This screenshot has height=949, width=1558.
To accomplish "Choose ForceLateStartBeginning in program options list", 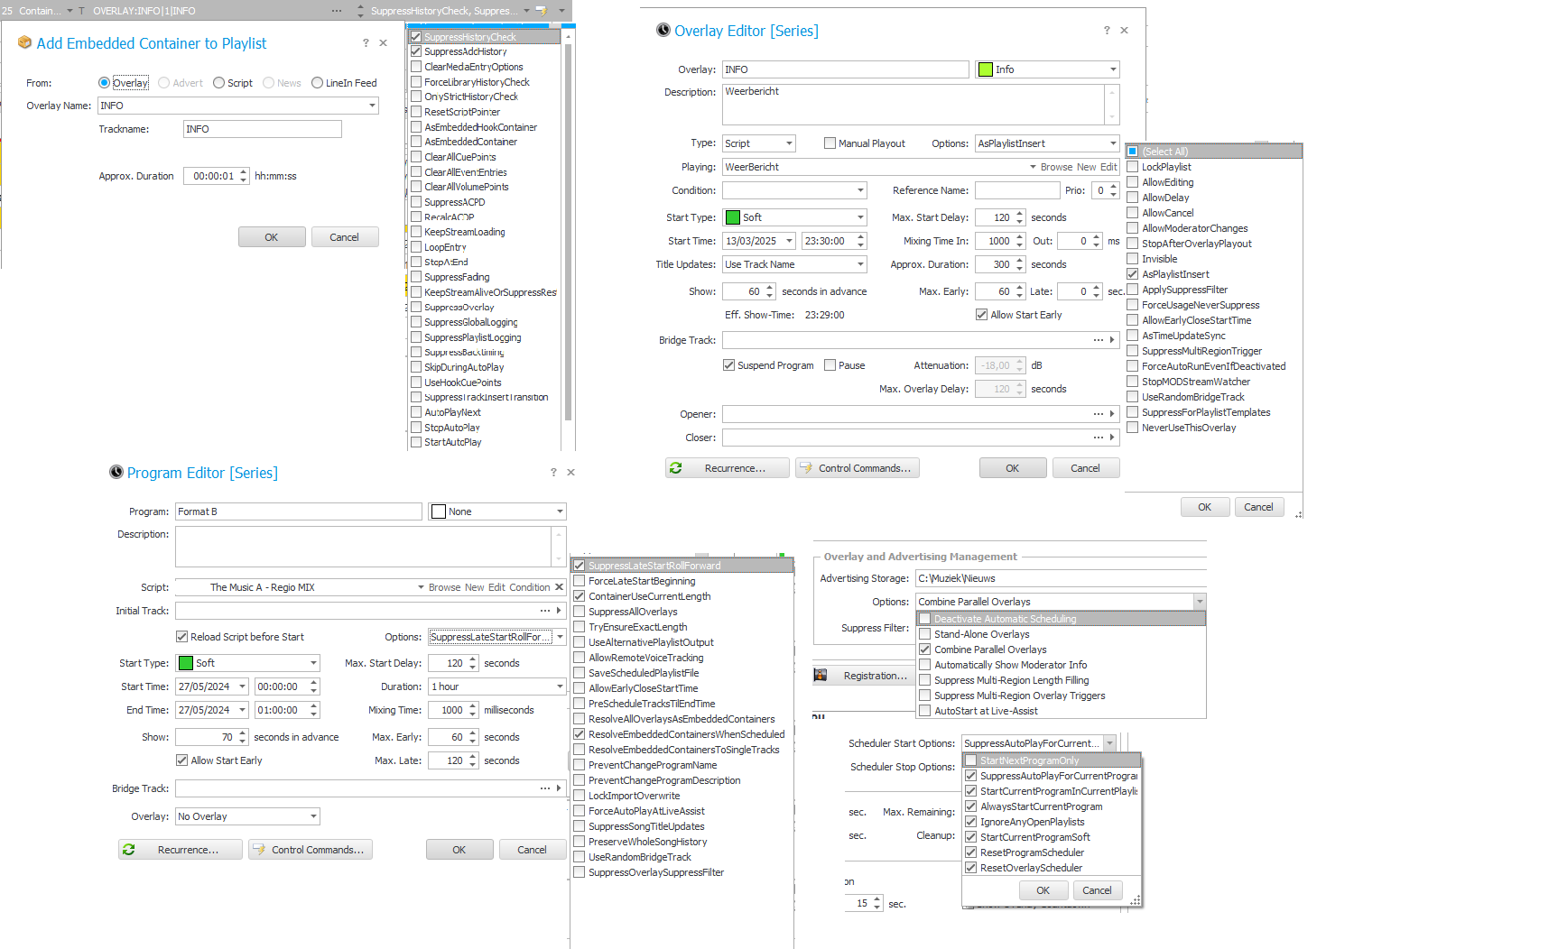I will (x=580, y=581).
